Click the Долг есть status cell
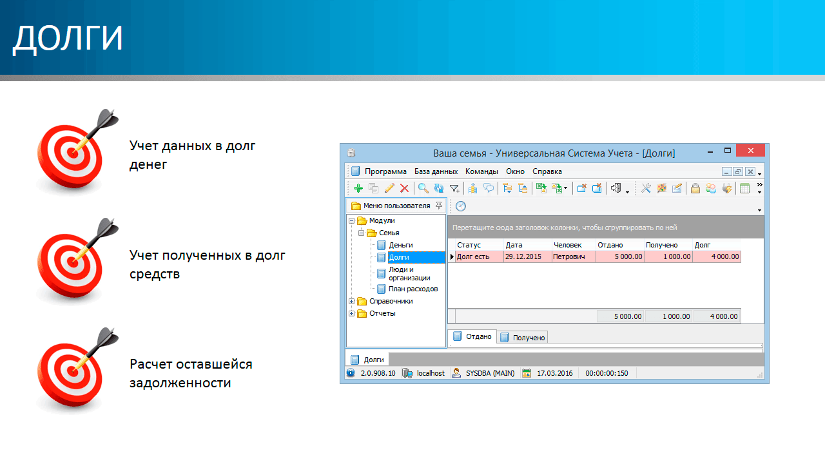The image size is (825, 464). click(479, 256)
